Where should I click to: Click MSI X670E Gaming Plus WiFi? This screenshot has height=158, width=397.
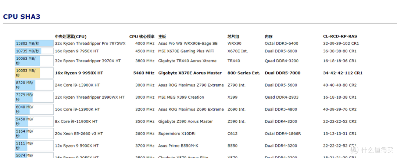click(x=186, y=51)
